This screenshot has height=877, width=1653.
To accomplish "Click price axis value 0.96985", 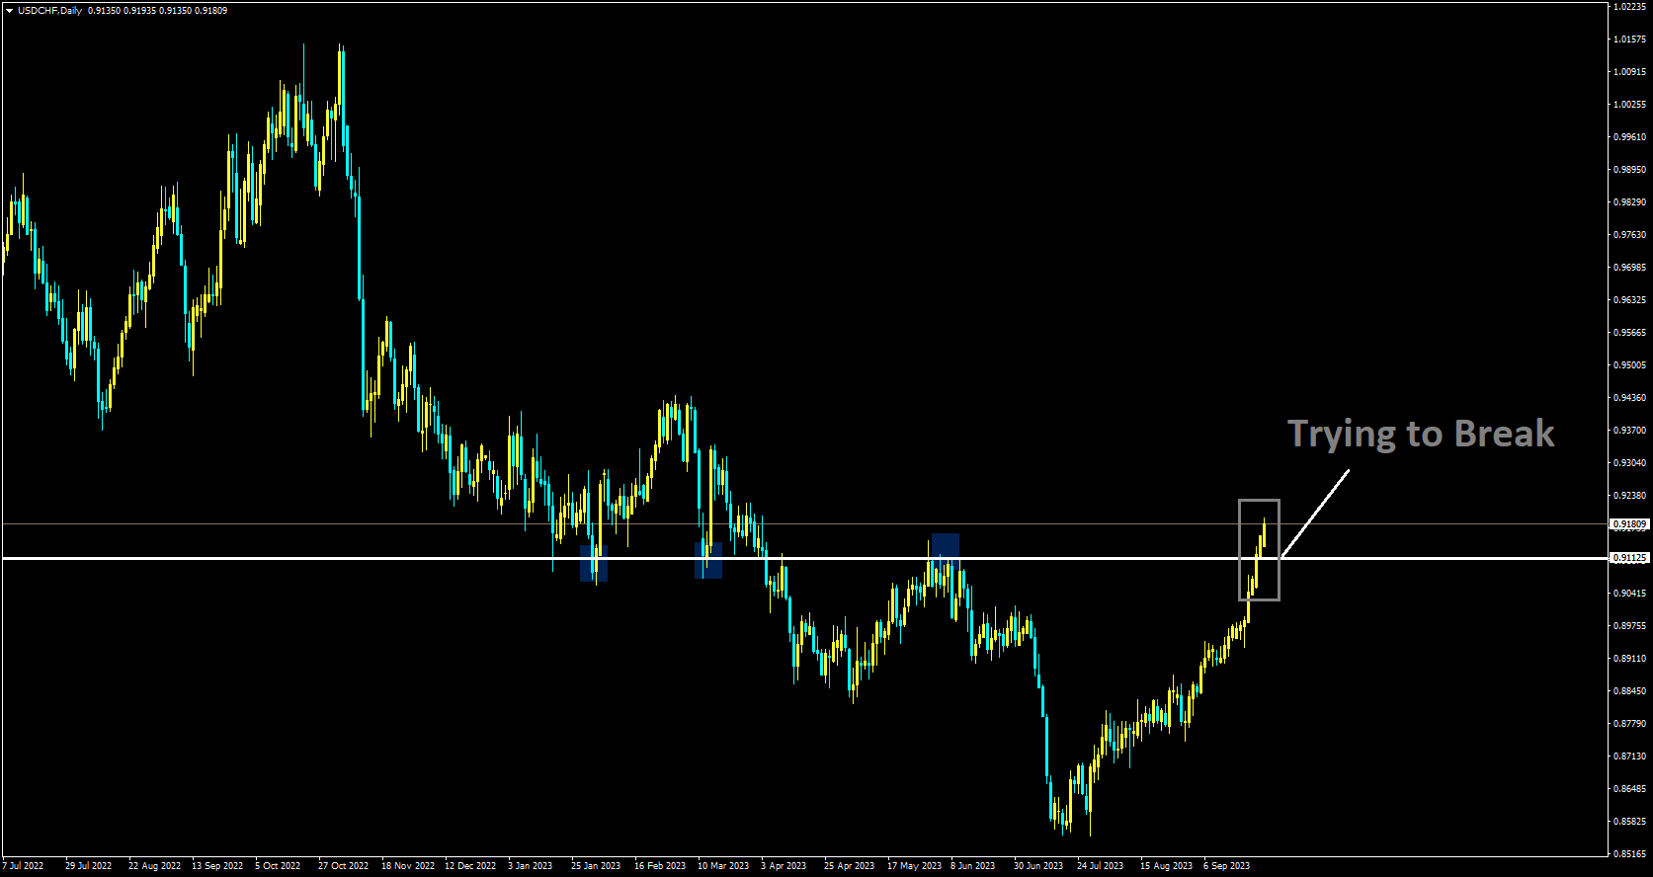I will (1630, 268).
